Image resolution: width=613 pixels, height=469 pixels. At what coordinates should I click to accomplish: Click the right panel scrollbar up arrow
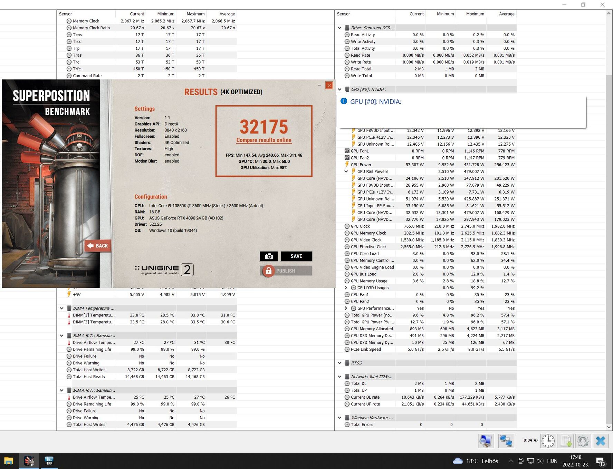[609, 13]
